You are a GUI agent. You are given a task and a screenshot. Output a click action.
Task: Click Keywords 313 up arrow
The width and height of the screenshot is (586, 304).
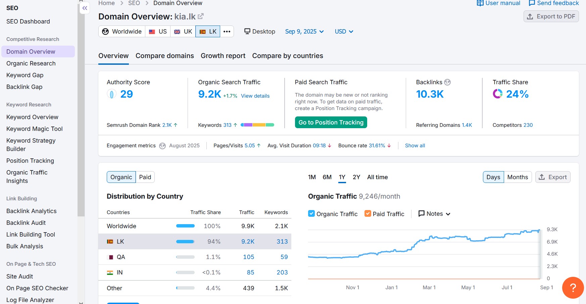(235, 125)
